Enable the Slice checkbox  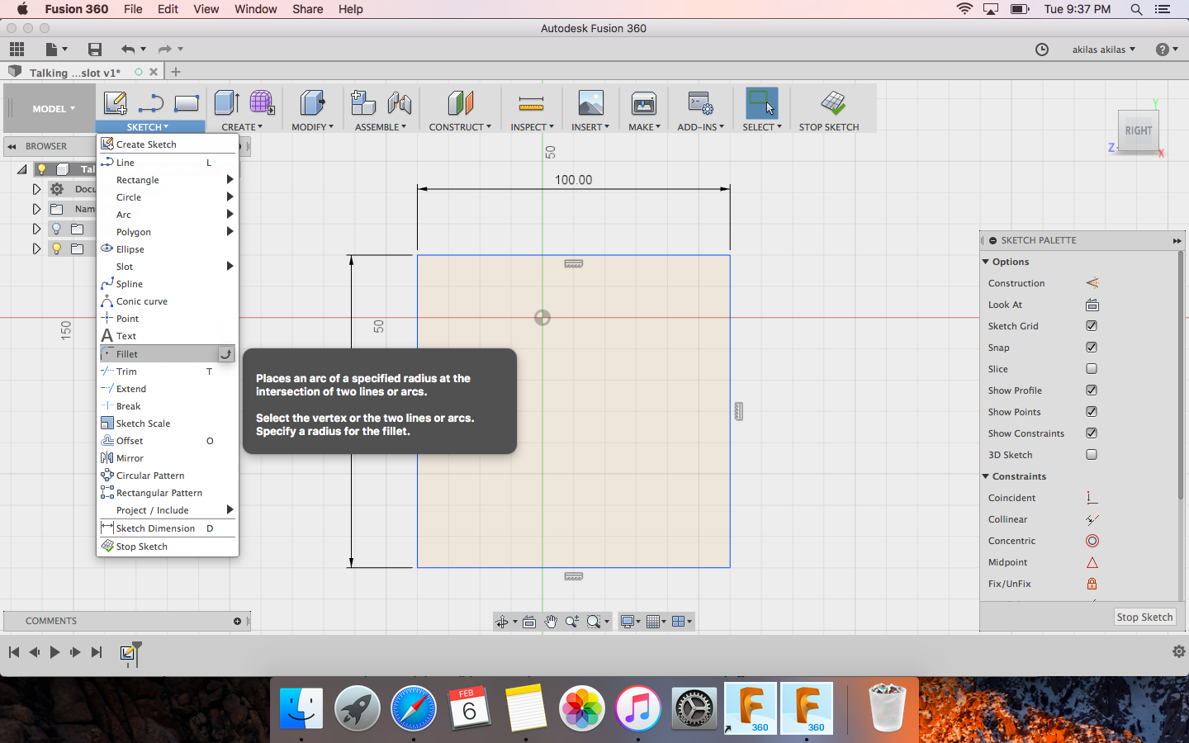coord(1092,369)
